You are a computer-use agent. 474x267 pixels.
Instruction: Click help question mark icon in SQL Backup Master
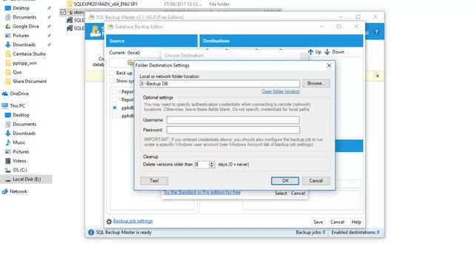(376, 32)
